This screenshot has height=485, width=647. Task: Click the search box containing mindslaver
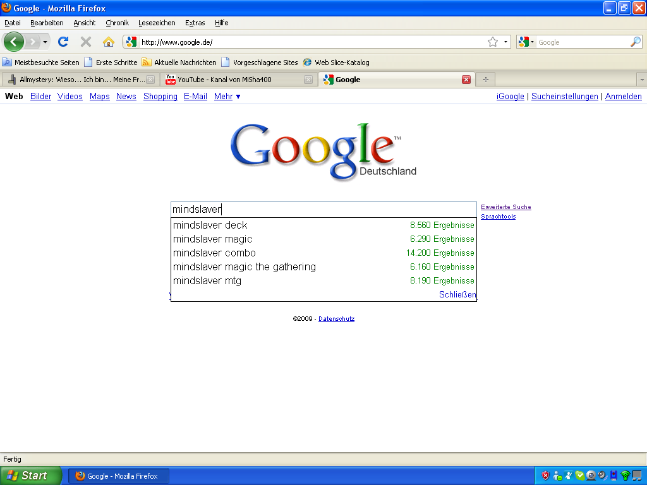(323, 210)
